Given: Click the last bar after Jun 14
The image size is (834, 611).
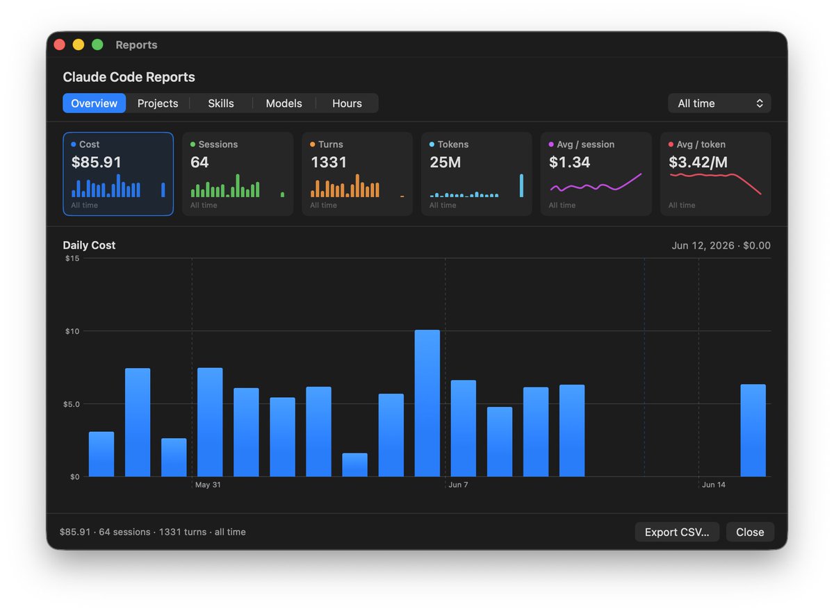Looking at the screenshot, I should pyautogui.click(x=753, y=430).
